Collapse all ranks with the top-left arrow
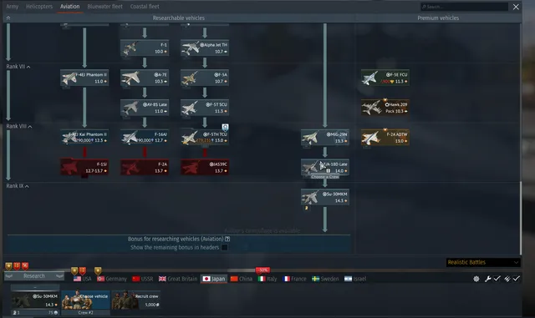This screenshot has width=535, height=318. [8, 18]
